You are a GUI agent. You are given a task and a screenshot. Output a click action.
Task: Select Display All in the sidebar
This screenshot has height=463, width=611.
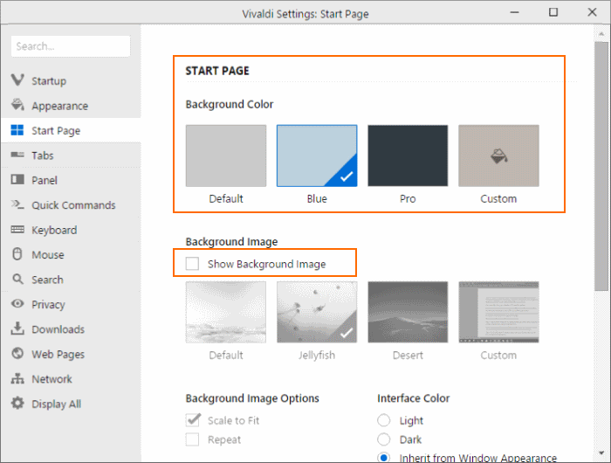(56, 404)
